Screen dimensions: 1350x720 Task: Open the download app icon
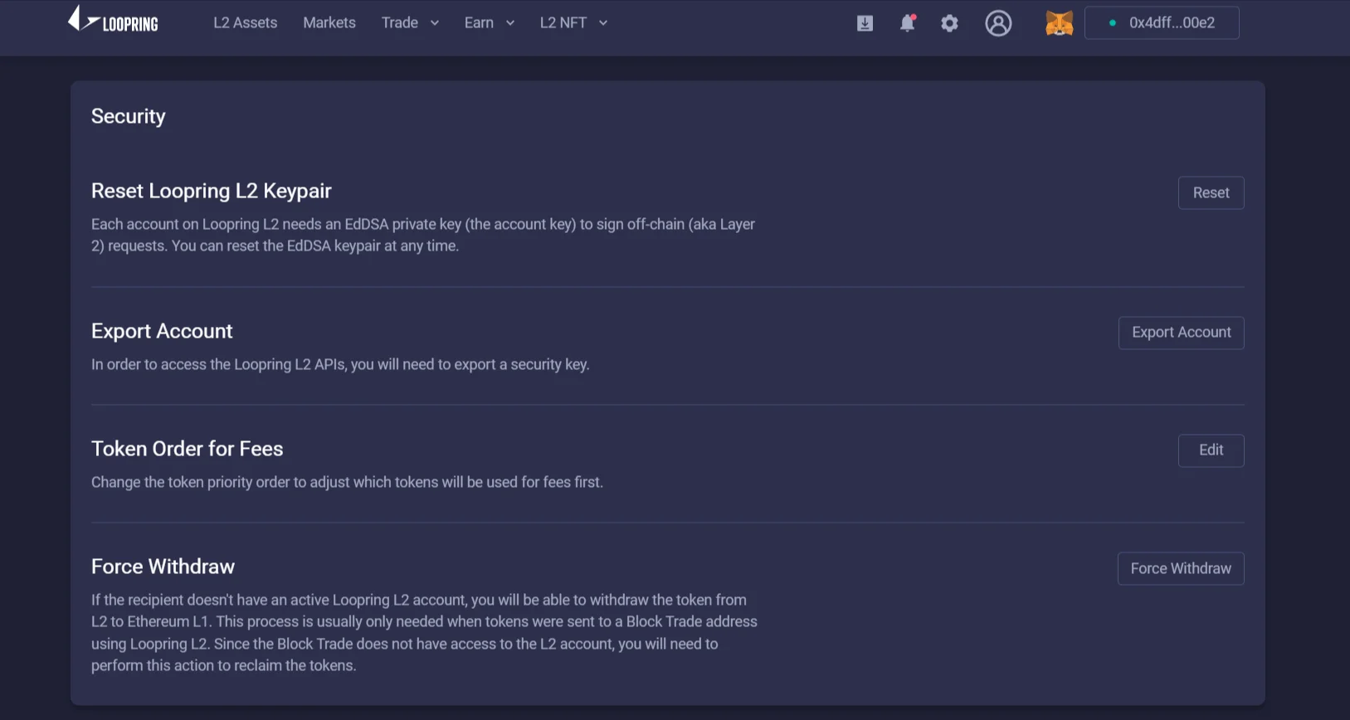pos(865,23)
